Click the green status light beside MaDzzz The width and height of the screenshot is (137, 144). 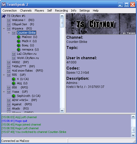[19, 37]
